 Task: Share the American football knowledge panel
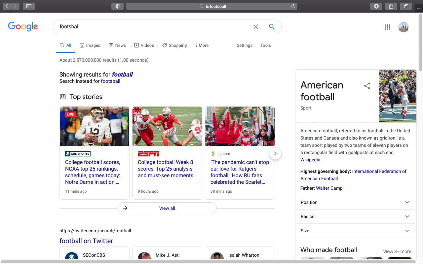(x=367, y=86)
